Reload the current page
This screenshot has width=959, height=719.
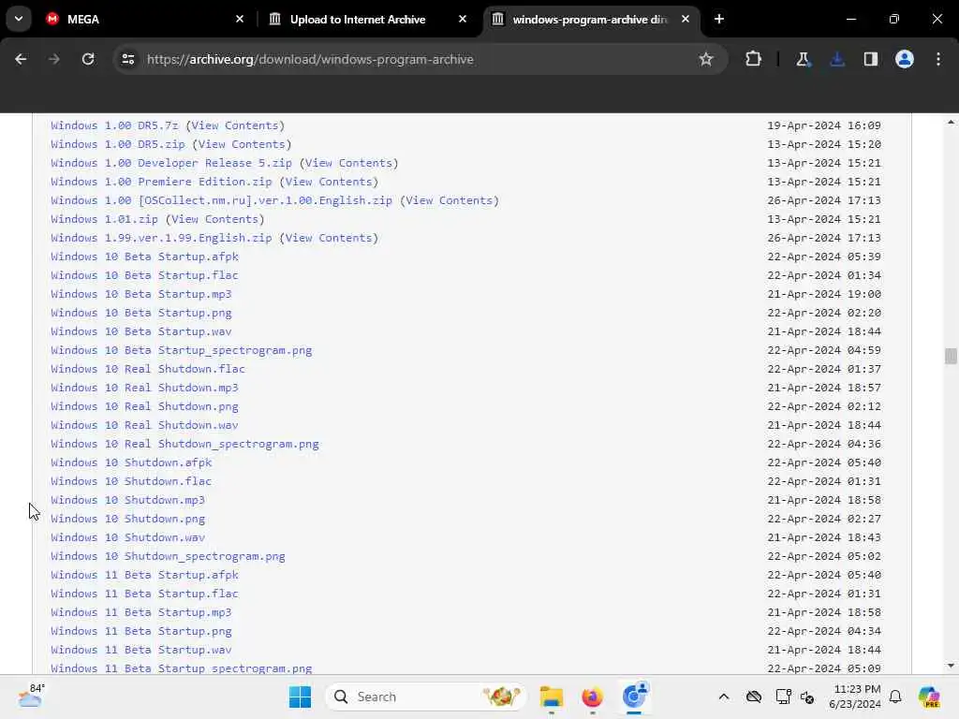(88, 59)
